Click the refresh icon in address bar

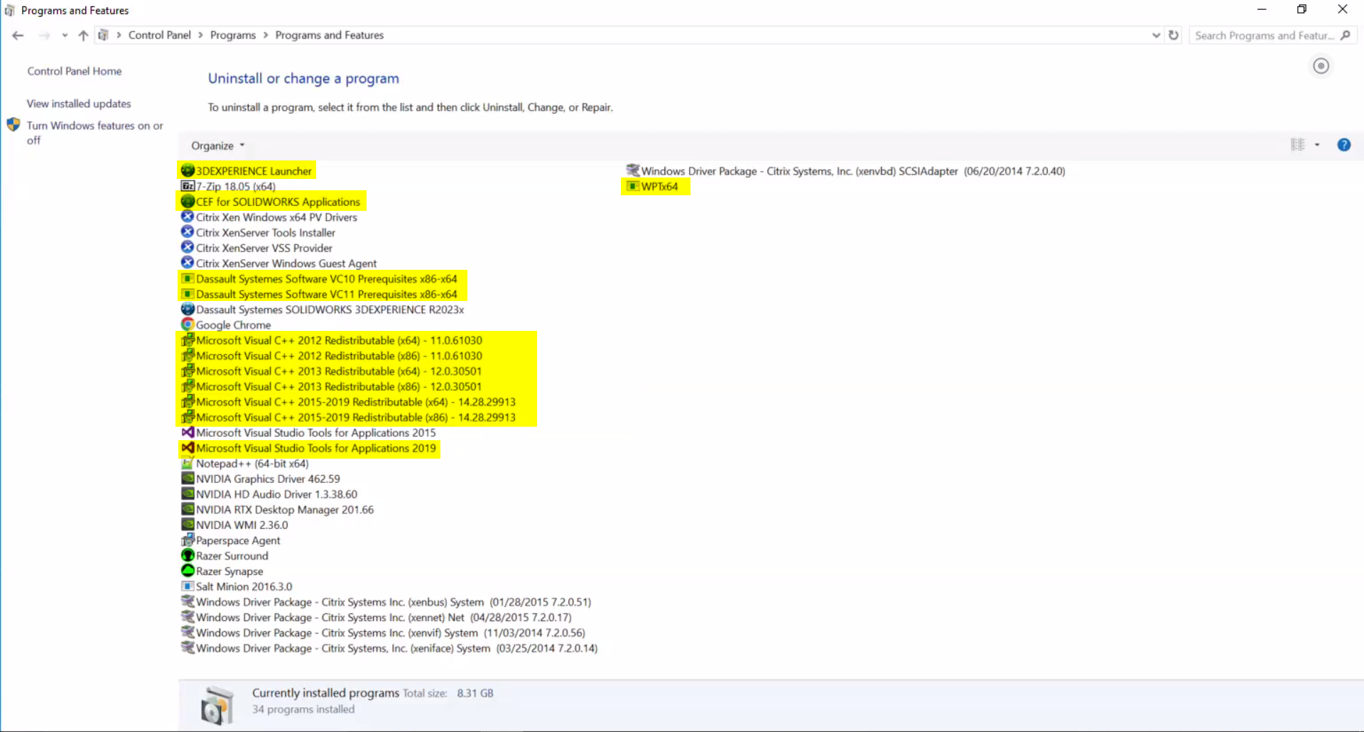coord(1174,35)
